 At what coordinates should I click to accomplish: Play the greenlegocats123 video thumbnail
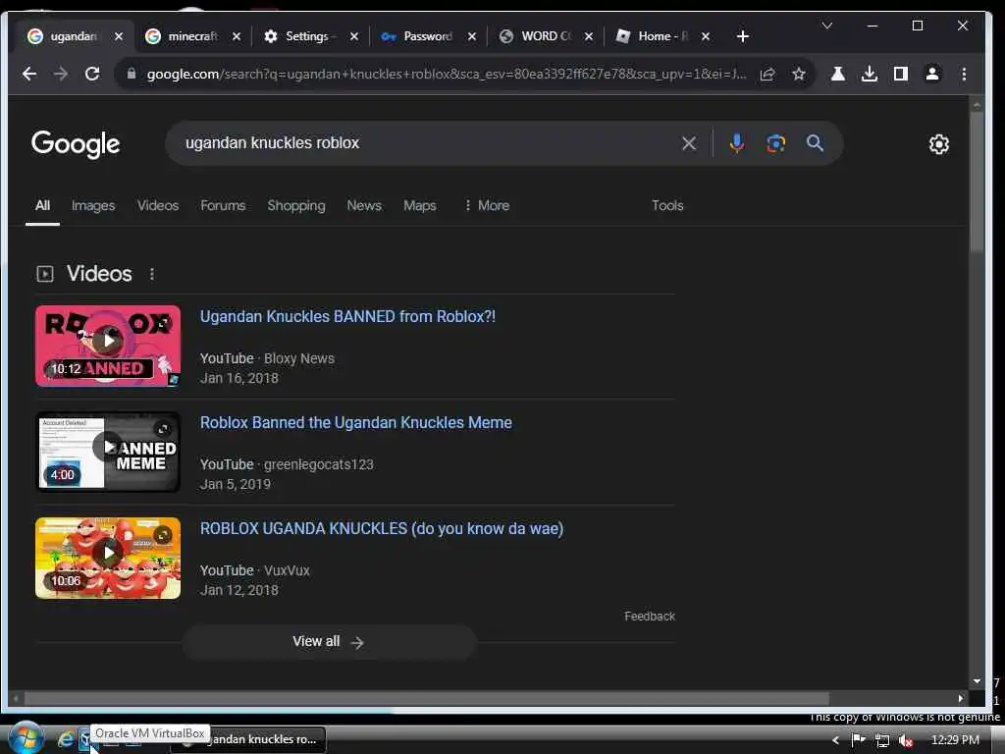108,452
